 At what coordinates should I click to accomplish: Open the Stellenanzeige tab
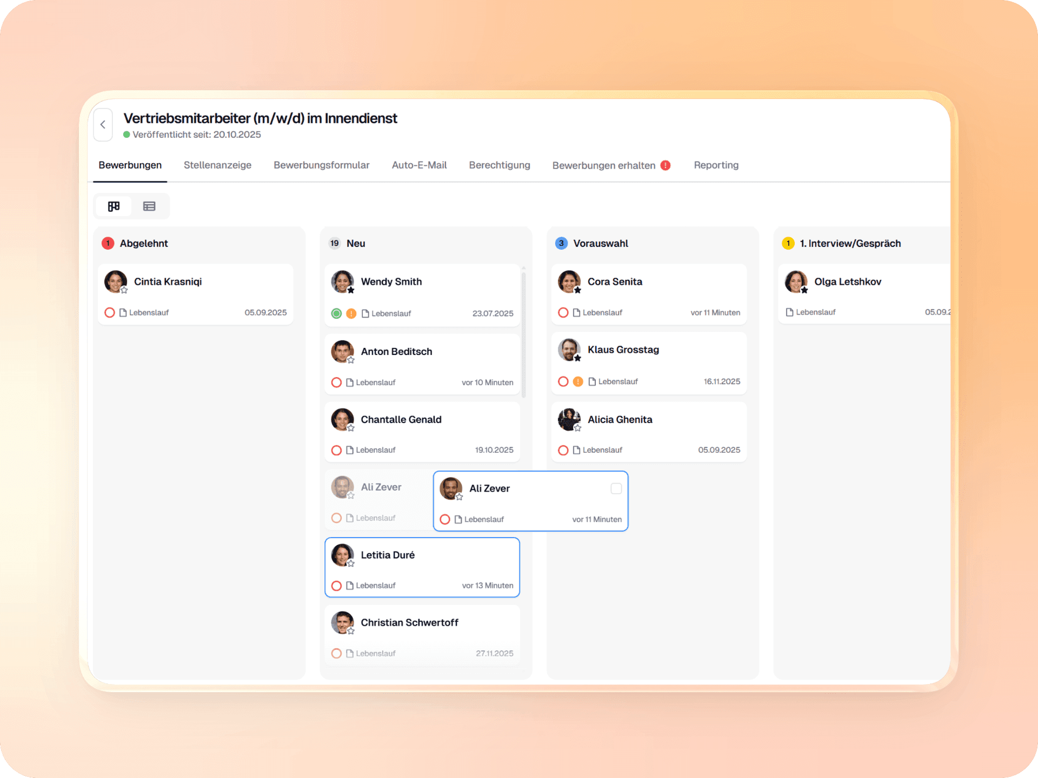[x=217, y=165]
